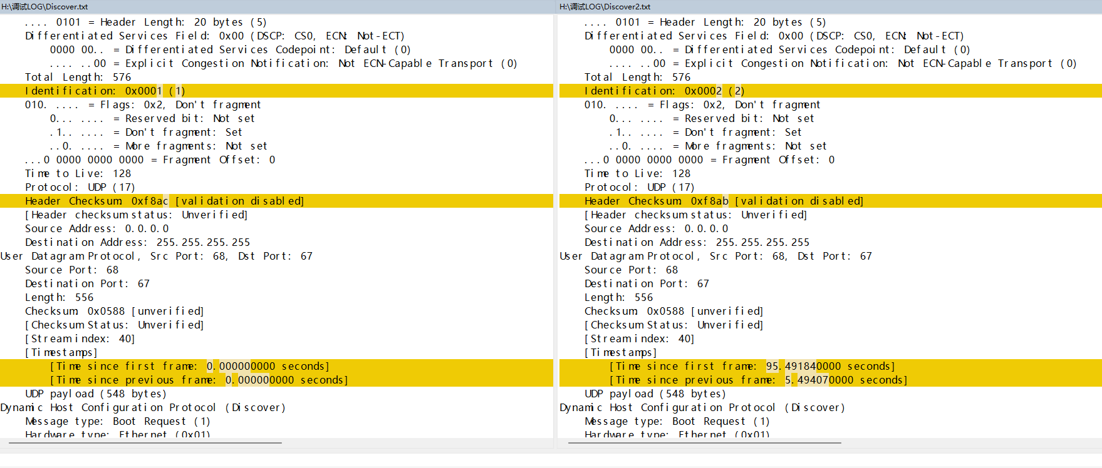Click right pane Checksum: 0x0588 [unverified]
This screenshot has width=1102, height=468.
click(x=674, y=311)
